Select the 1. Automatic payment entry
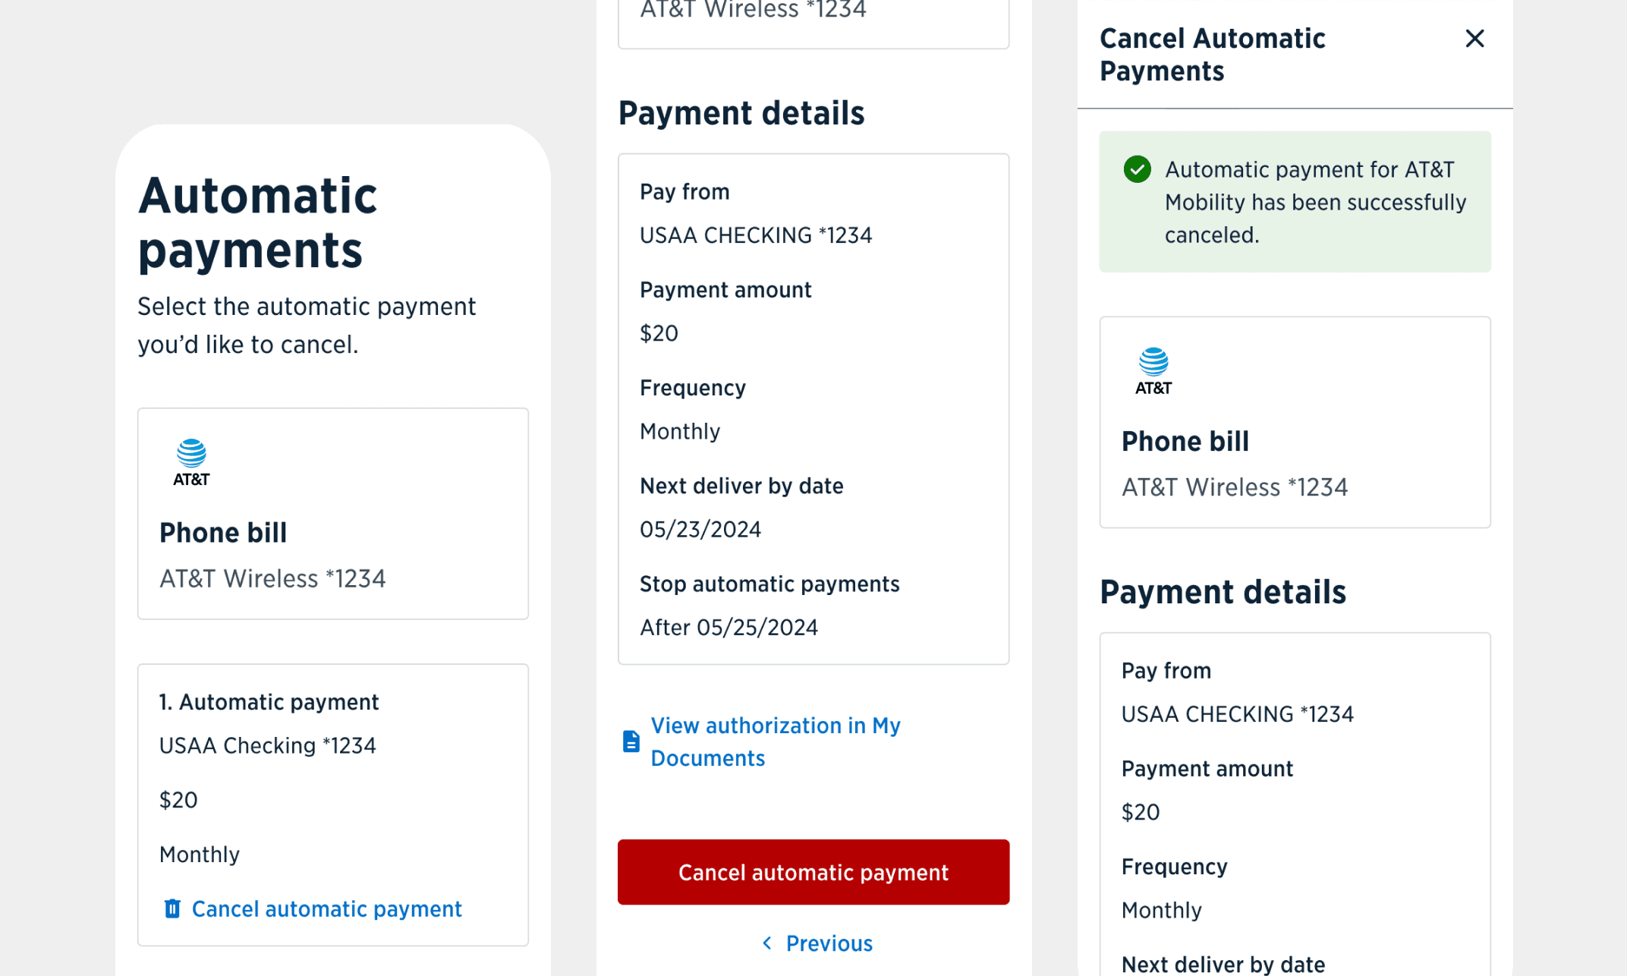 [x=333, y=804]
